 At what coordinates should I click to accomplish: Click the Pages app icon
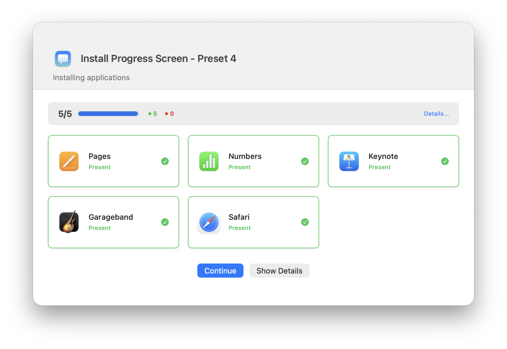[x=69, y=161]
